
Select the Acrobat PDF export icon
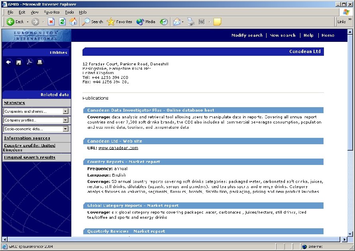coord(29,62)
